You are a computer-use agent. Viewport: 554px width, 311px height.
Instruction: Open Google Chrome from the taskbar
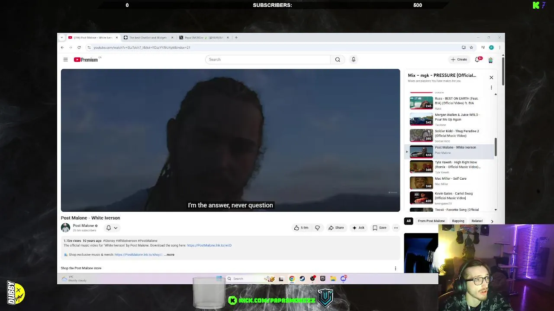pos(292,279)
